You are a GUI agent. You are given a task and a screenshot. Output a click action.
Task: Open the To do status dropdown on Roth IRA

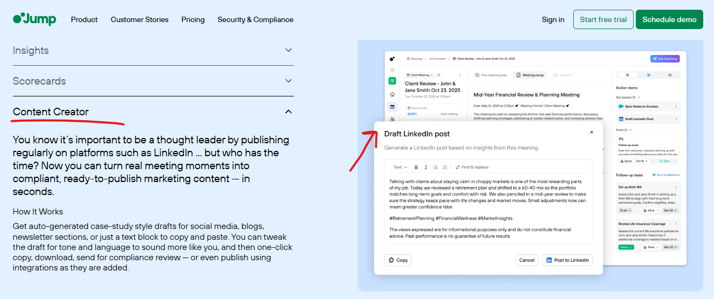[625, 211]
